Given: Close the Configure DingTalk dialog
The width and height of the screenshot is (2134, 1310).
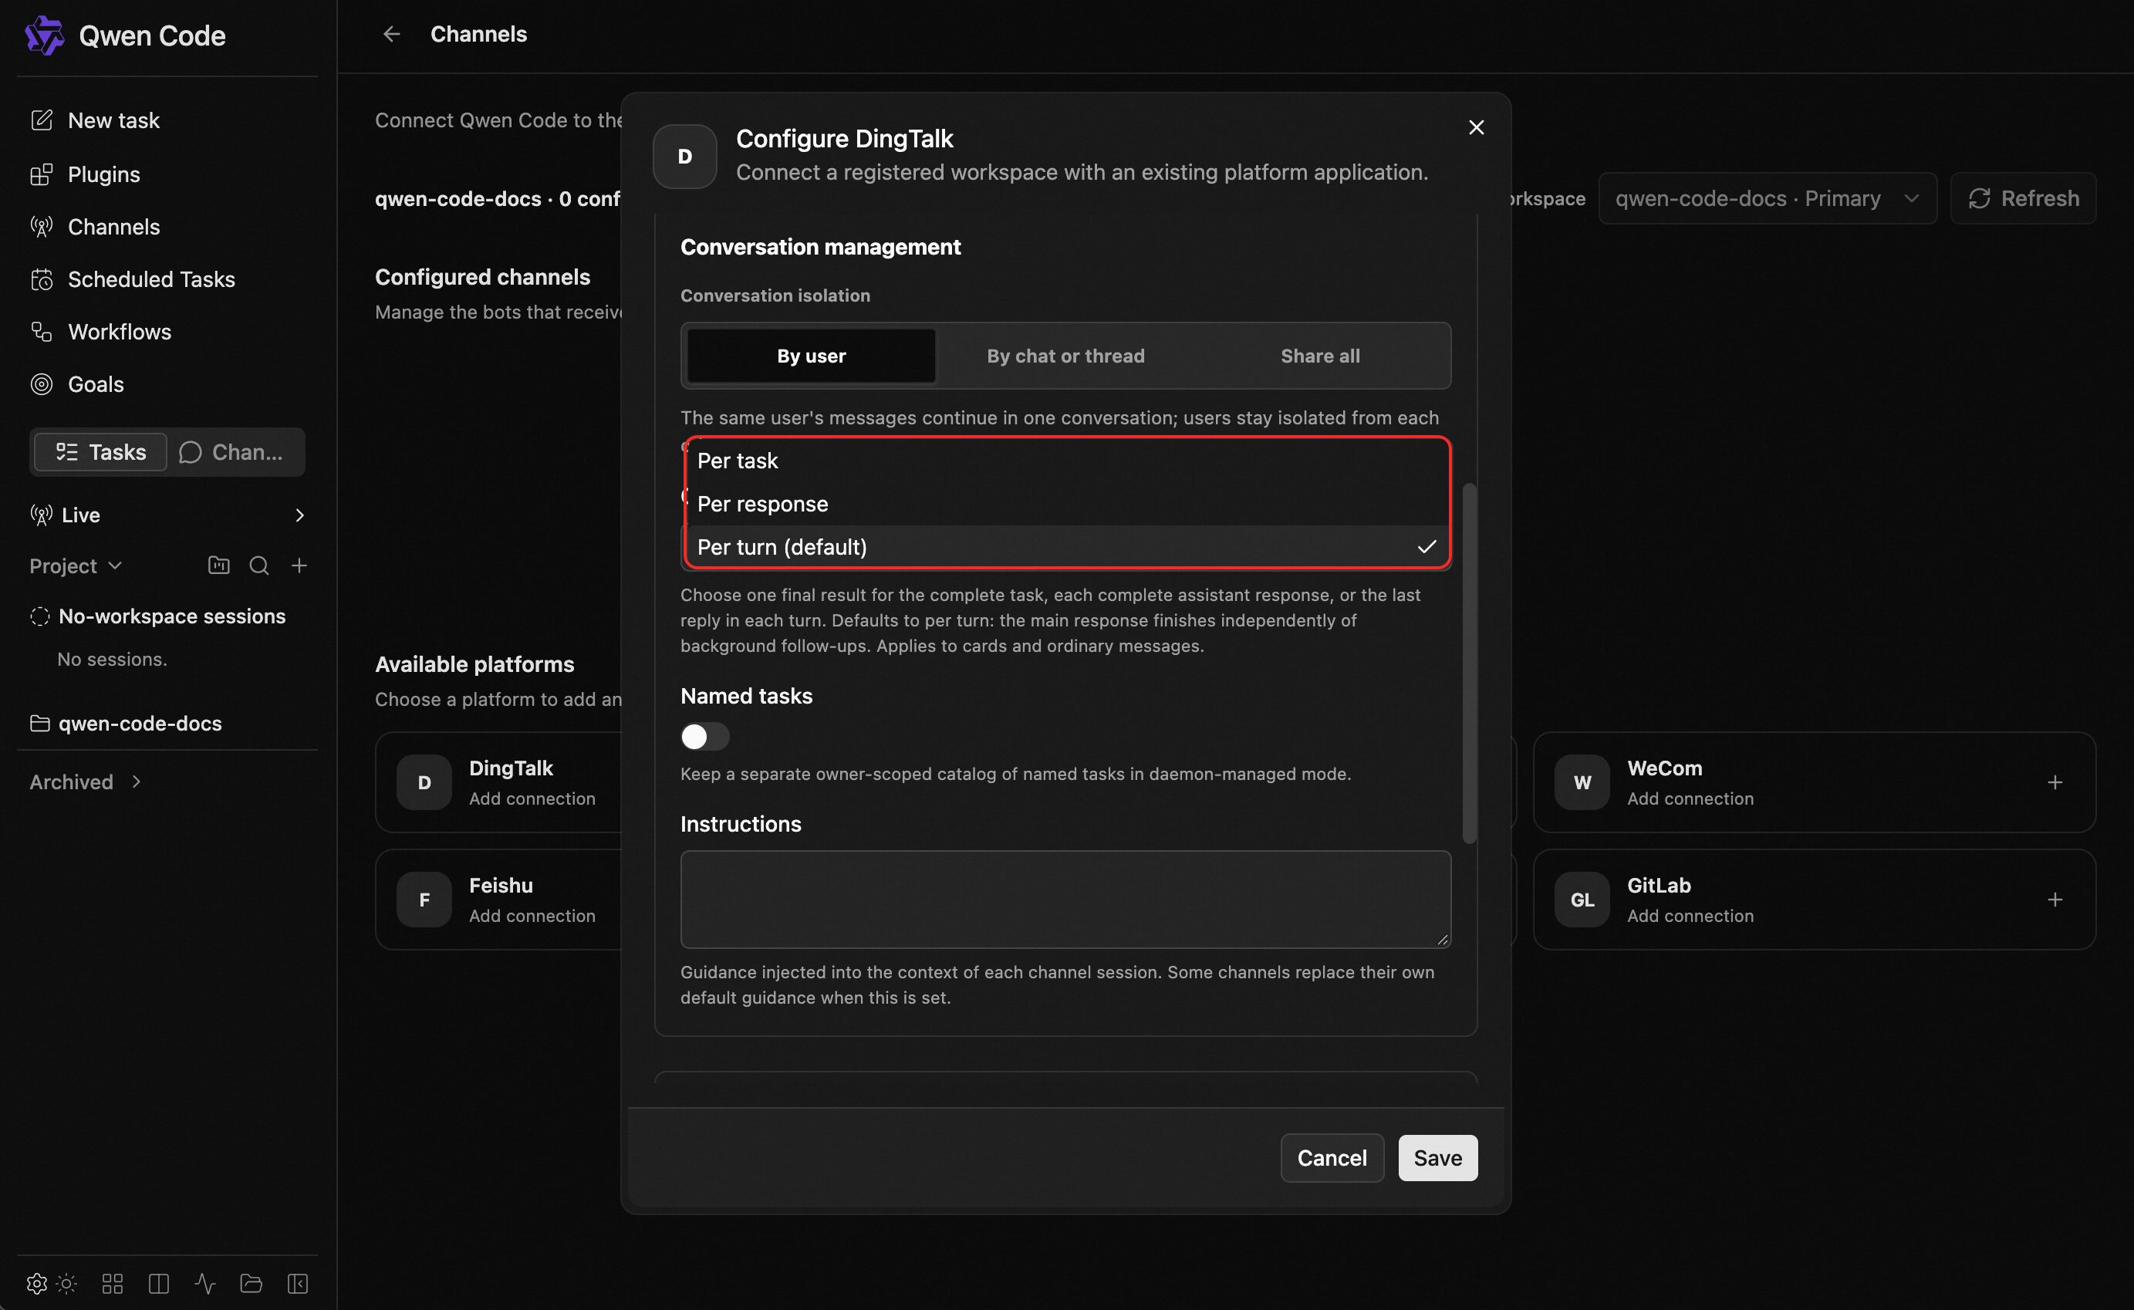Looking at the screenshot, I should click(x=1477, y=127).
